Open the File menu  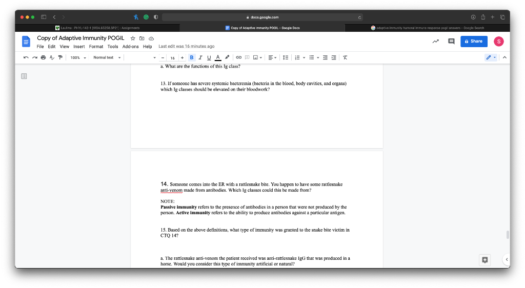40,47
